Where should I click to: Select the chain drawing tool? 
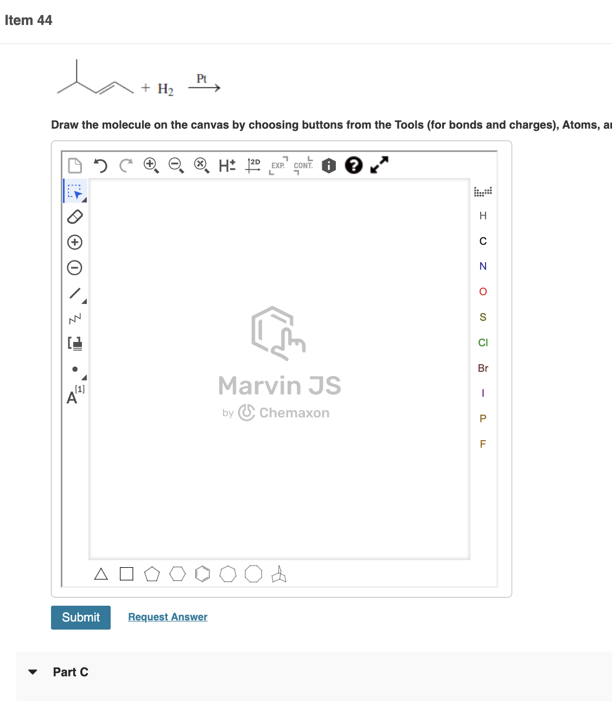coord(75,318)
